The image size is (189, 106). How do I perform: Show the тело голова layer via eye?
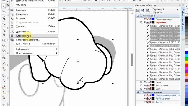coord(145,85)
